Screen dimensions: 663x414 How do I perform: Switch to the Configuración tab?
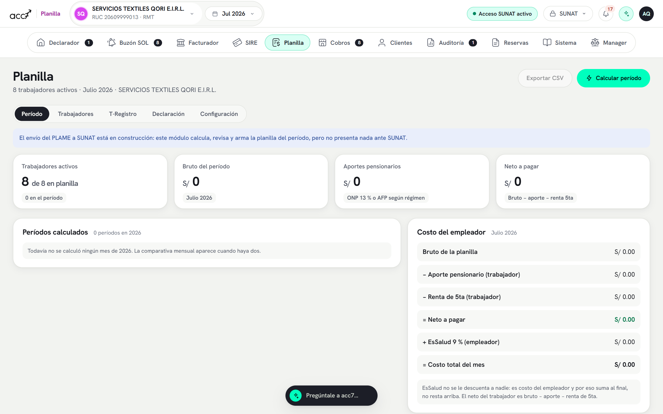pyautogui.click(x=219, y=114)
